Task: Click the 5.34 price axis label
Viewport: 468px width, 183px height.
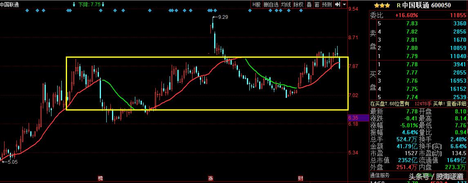Action: [354, 153]
